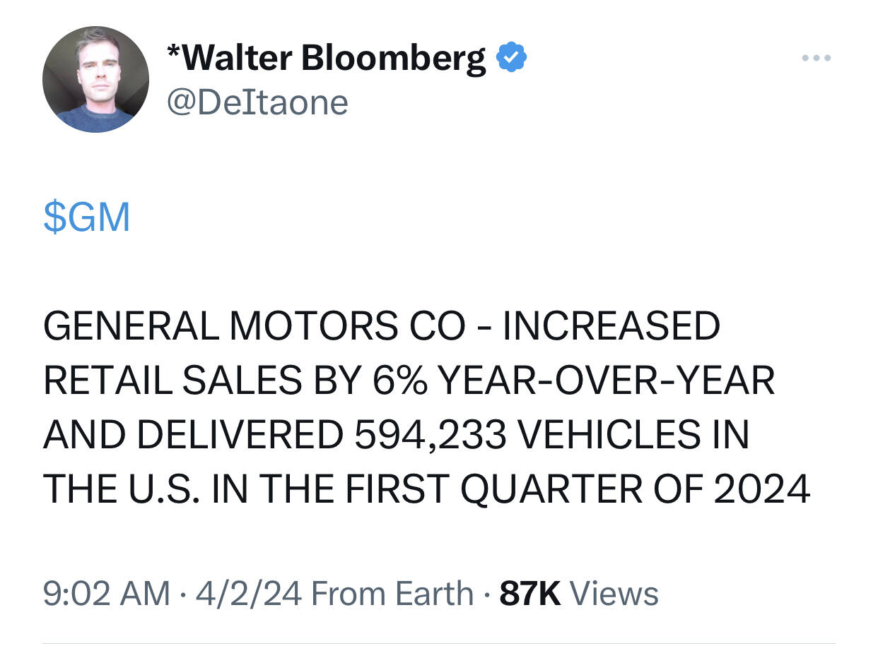Screen dimensions: 878x646
Task: Open the @DeItaone handle link
Action: click(257, 102)
